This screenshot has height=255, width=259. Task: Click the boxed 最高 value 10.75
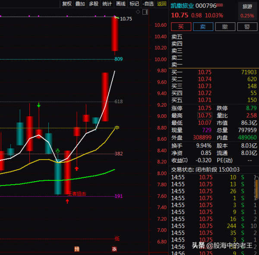tap(205, 116)
